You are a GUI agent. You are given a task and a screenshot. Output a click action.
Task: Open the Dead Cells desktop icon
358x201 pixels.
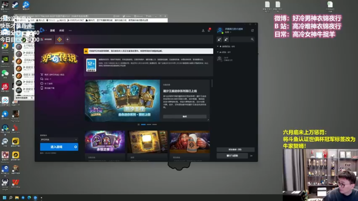point(16,129)
